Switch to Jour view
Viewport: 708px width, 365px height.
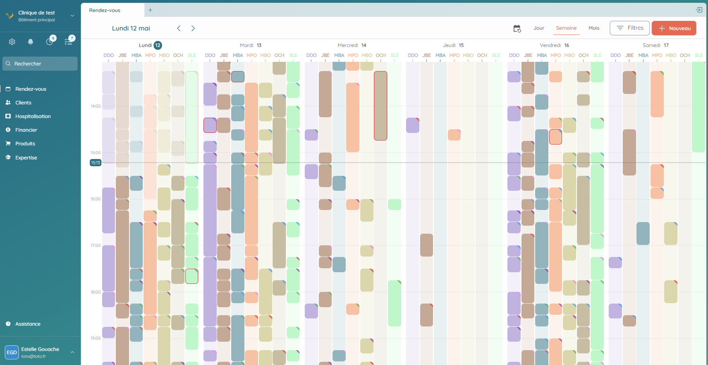coord(539,28)
